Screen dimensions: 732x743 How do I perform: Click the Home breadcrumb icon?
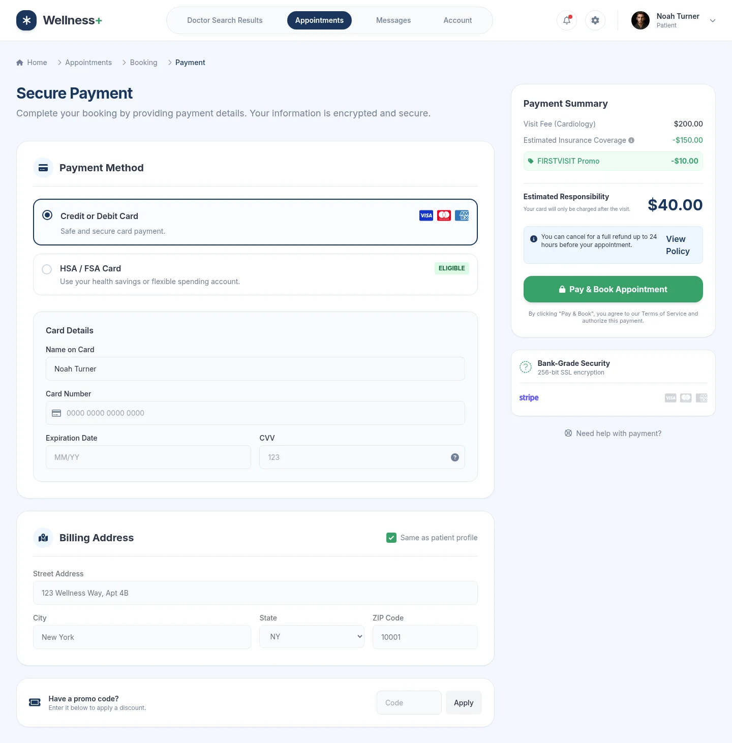pos(19,62)
